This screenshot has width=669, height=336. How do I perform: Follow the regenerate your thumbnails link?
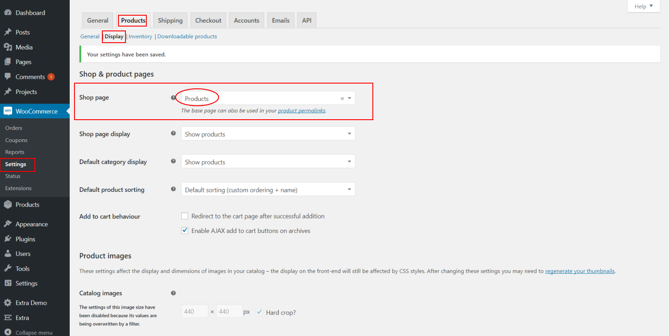(x=580, y=271)
